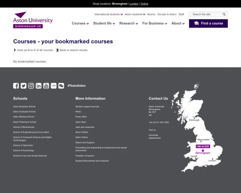Open the News footer link

[x=78, y=112]
